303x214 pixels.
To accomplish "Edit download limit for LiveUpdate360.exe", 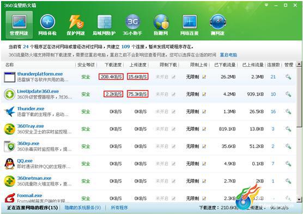I will (x=173, y=94).
